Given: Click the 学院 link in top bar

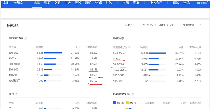Looking at the screenshot, I should coord(186,3).
